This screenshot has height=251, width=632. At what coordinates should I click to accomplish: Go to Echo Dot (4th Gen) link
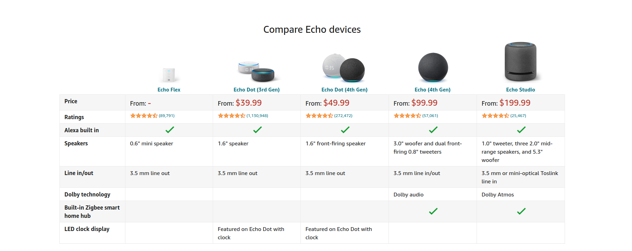coord(344,90)
